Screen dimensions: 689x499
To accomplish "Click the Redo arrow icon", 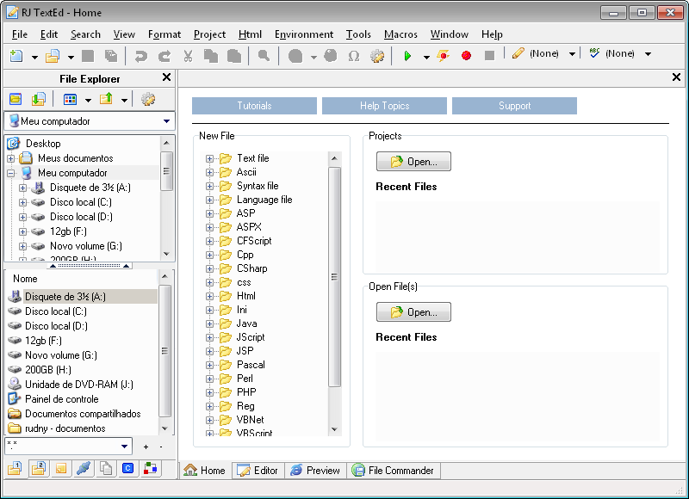I will coord(164,56).
